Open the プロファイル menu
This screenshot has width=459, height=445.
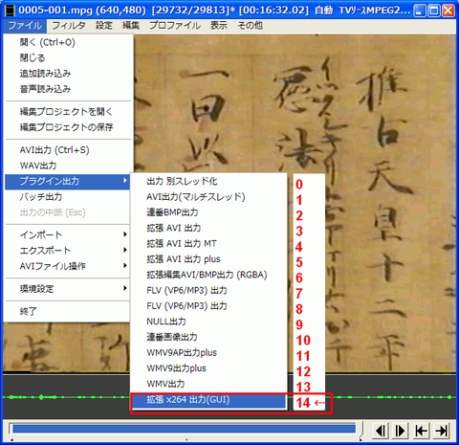point(175,26)
